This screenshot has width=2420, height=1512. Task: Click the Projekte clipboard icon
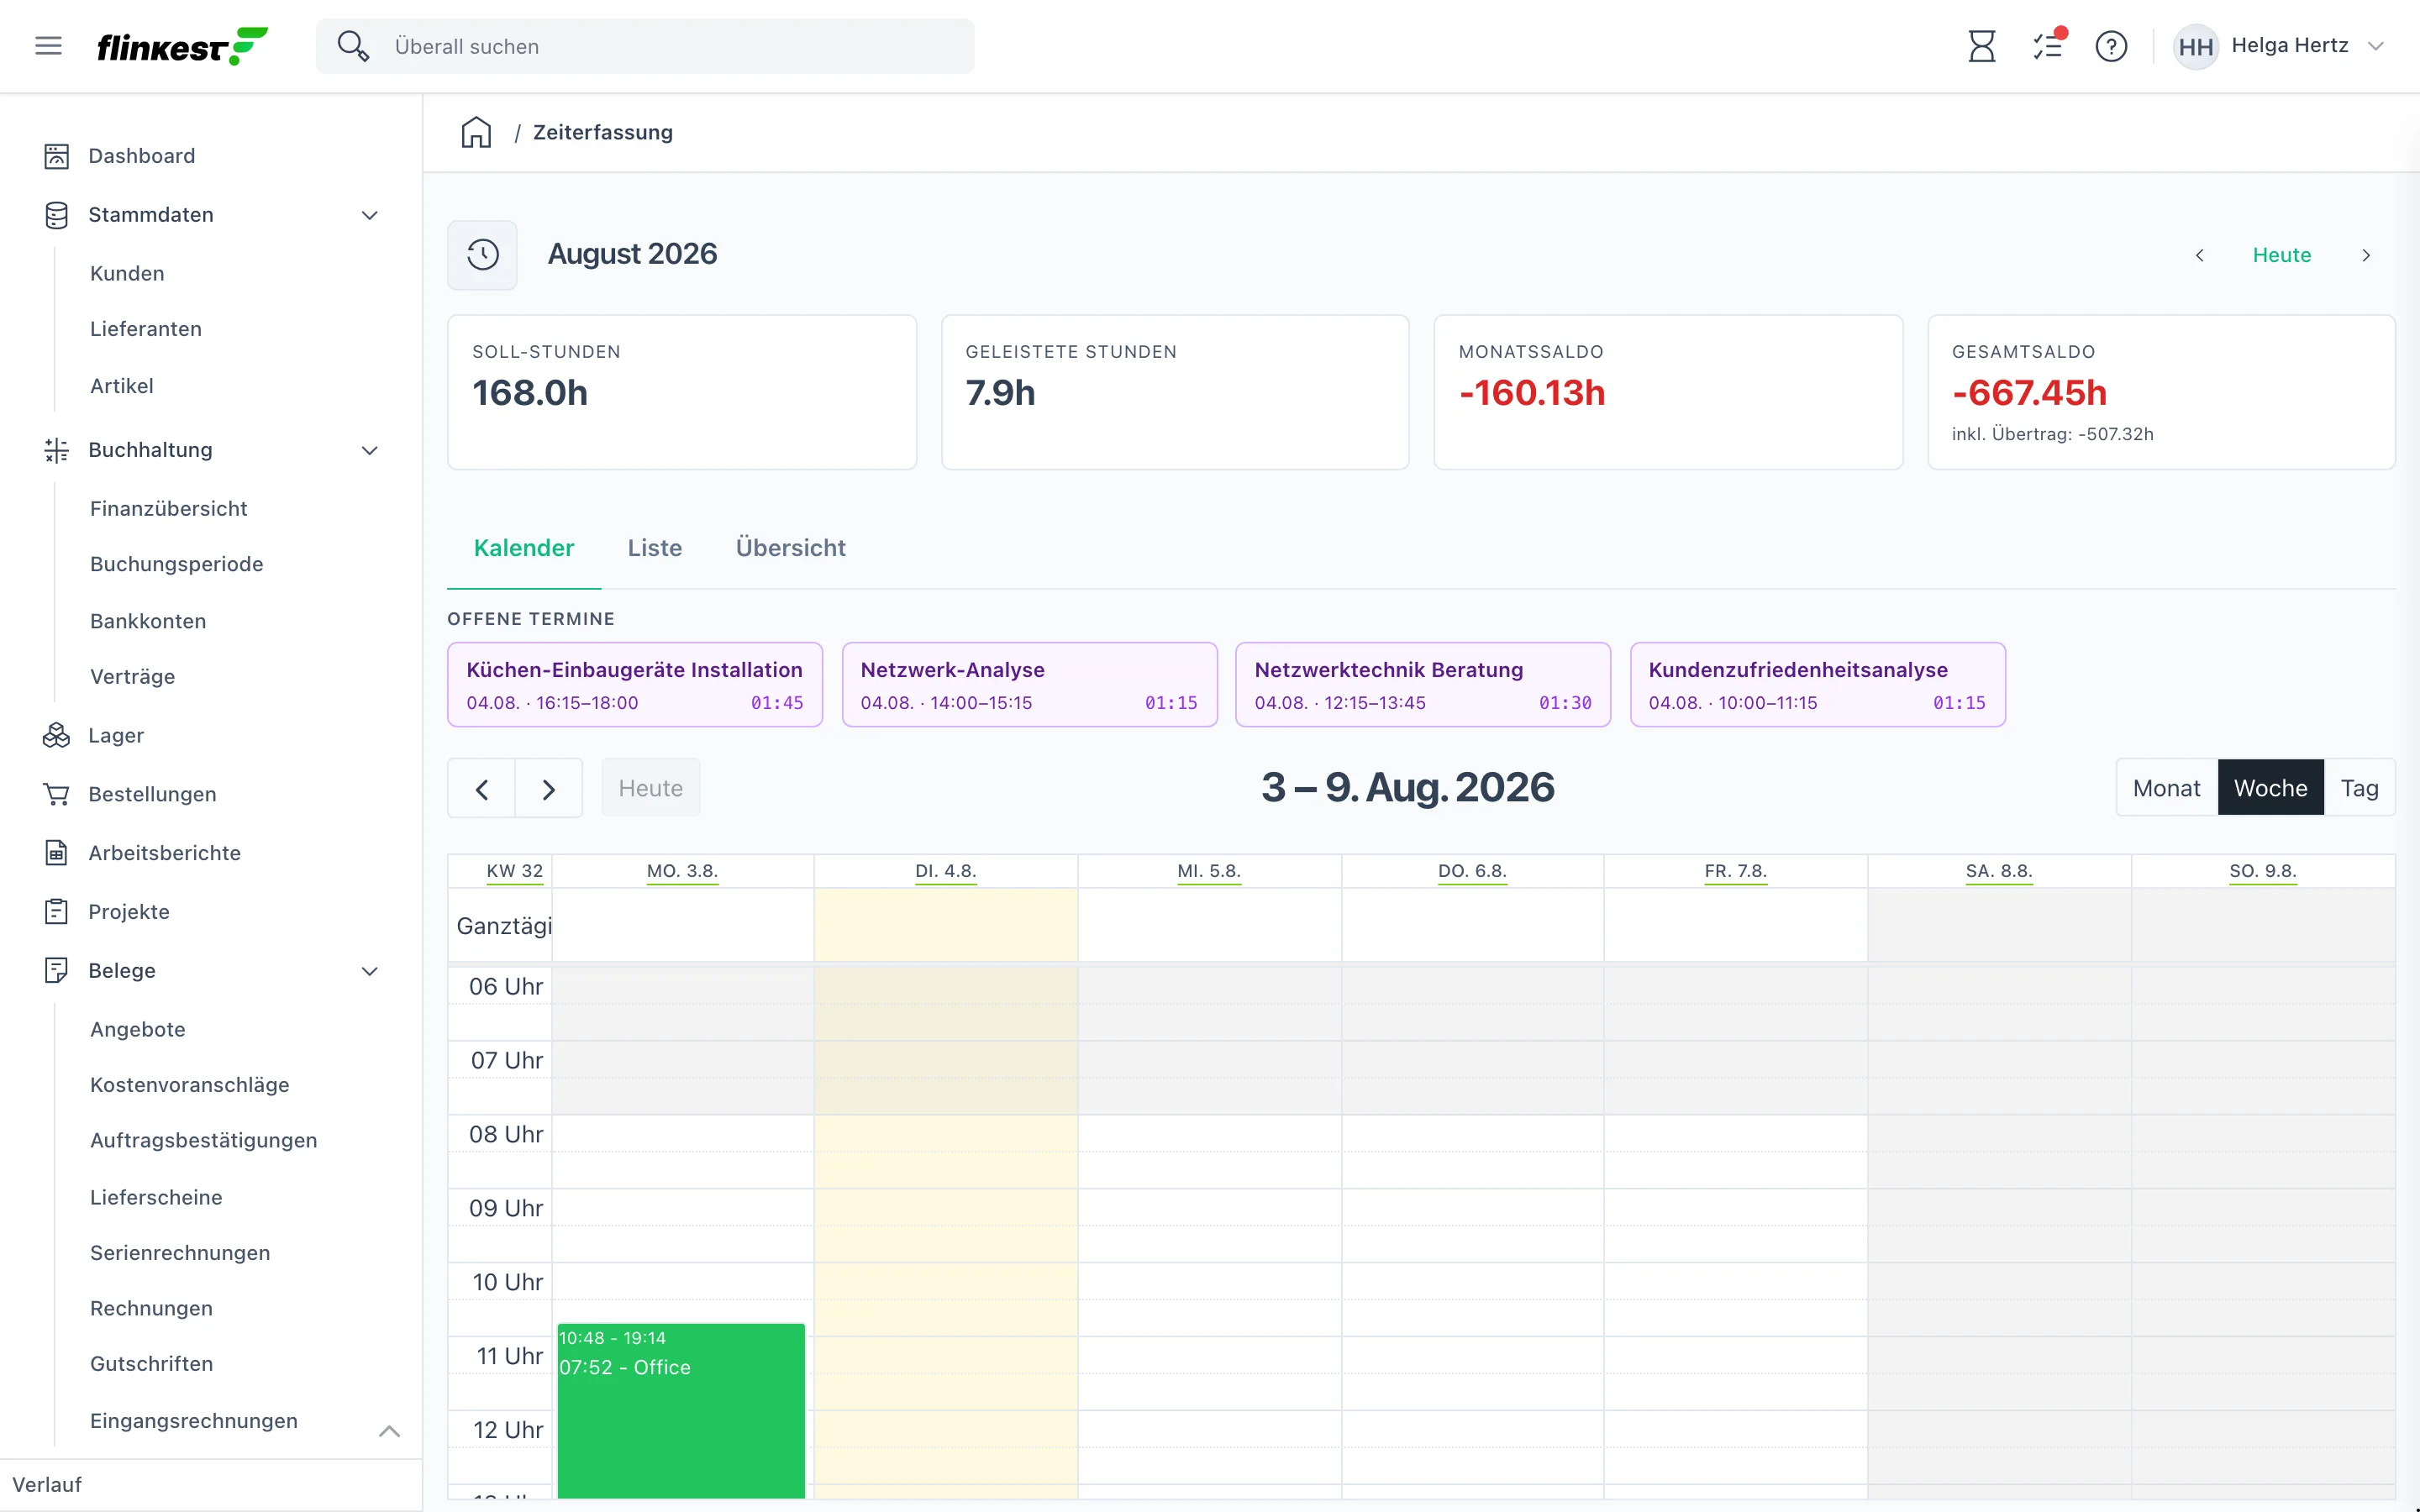click(56, 912)
